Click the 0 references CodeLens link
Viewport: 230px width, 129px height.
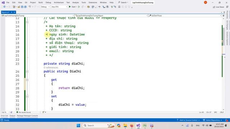pyautogui.click(x=51, y=67)
